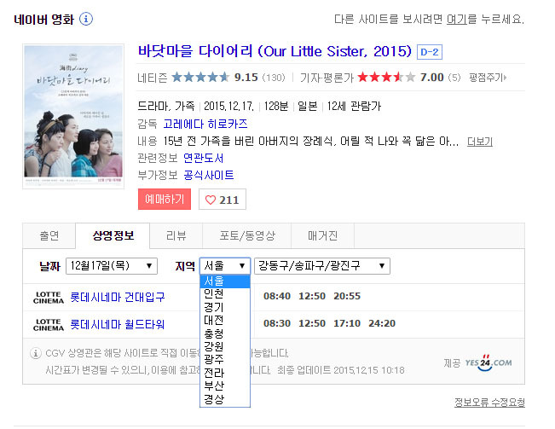The width and height of the screenshot is (555, 429).
Task: Click the critic red star rating
Action: coord(386,77)
